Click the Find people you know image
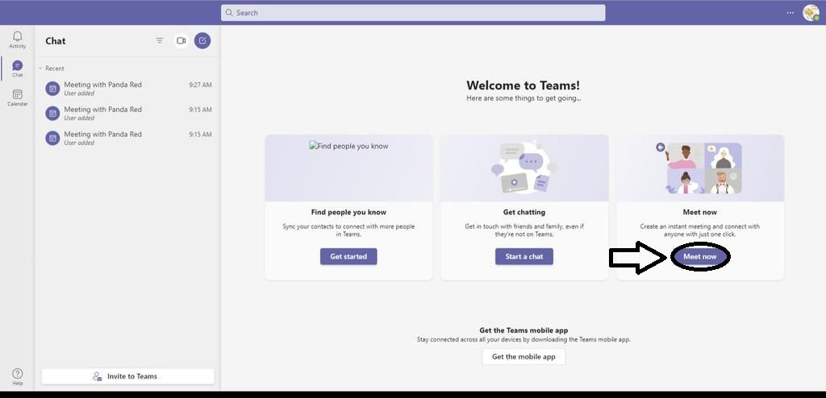The image size is (826, 398). [x=348, y=146]
